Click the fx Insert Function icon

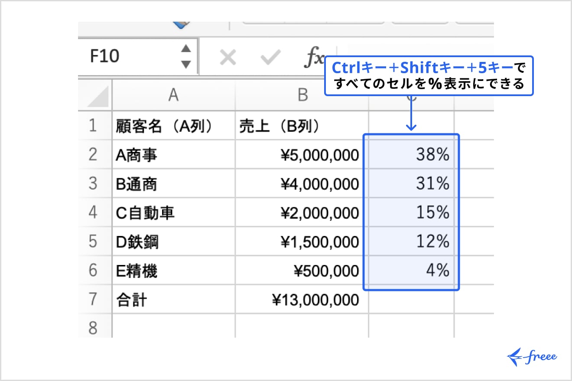315,57
